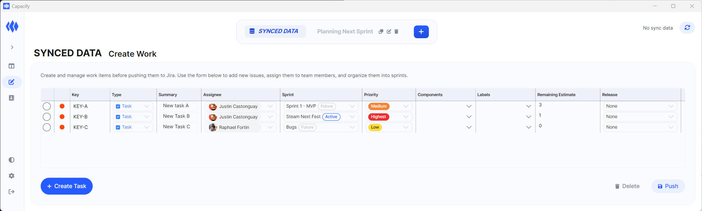
Task: Click the logout icon in sidebar
Action: pos(11,192)
